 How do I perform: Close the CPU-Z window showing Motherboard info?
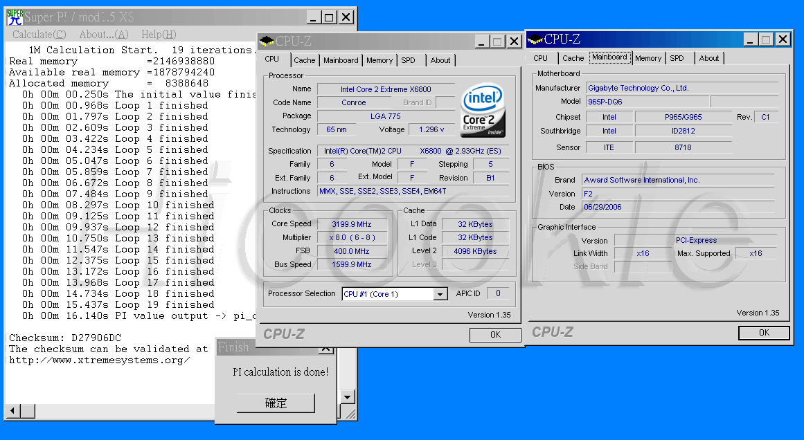pyautogui.click(x=783, y=39)
